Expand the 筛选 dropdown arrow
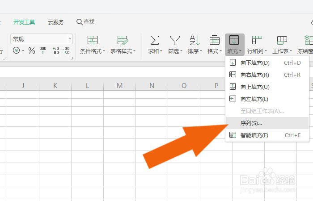 (x=181, y=51)
